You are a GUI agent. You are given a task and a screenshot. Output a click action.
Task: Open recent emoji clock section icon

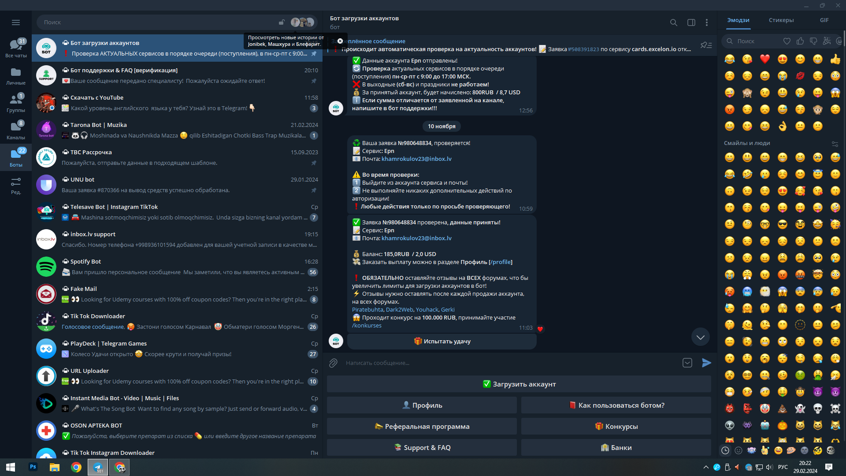[725, 450]
